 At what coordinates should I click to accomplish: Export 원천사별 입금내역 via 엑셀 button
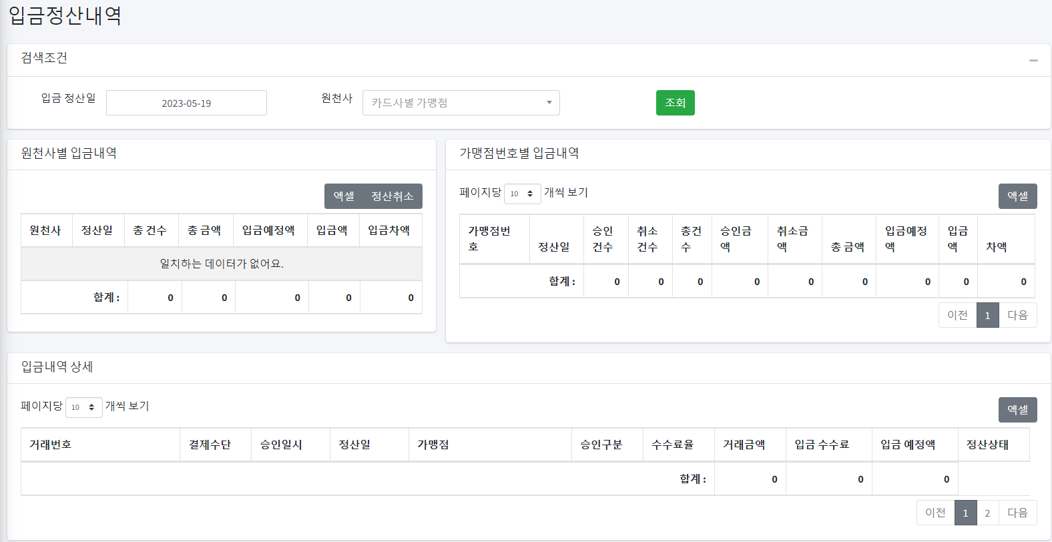tap(344, 196)
